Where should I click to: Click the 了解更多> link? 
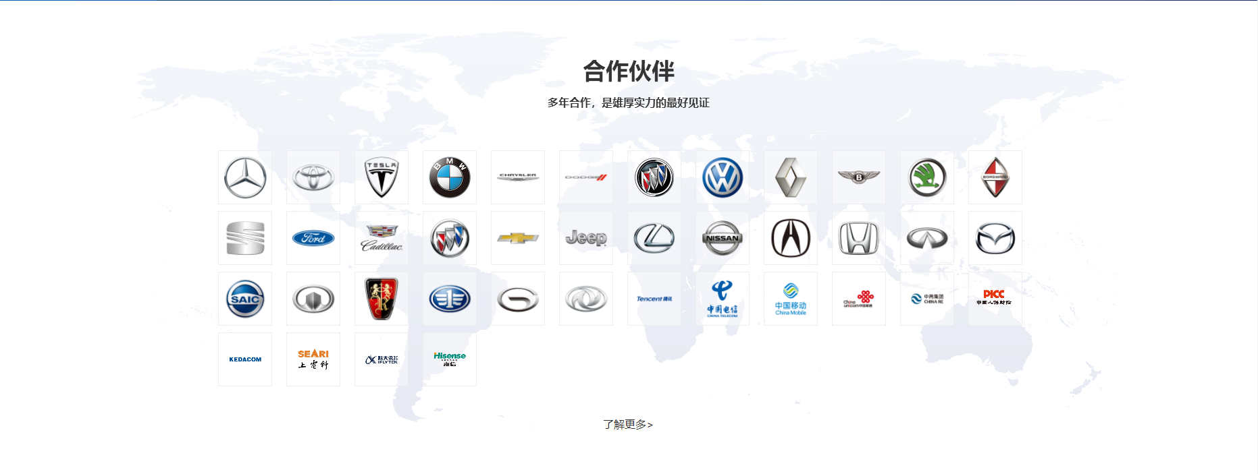[x=628, y=424]
